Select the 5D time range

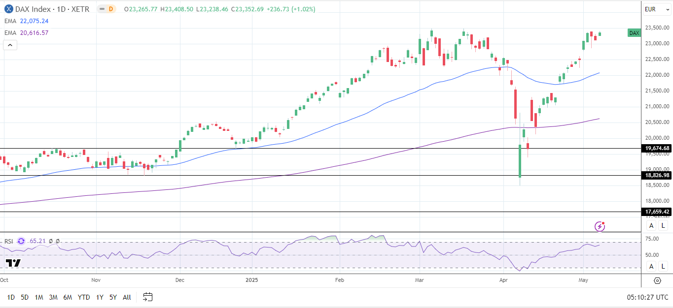(25, 297)
